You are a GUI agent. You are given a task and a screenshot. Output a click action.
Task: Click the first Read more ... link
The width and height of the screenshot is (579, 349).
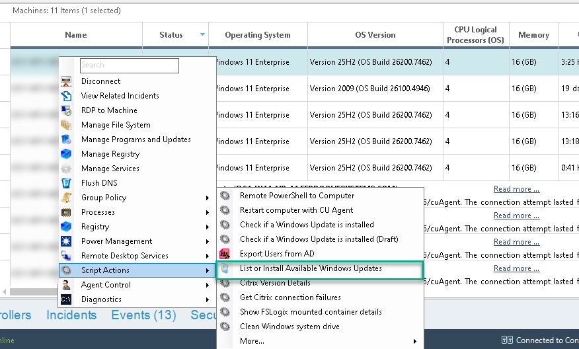click(x=516, y=189)
